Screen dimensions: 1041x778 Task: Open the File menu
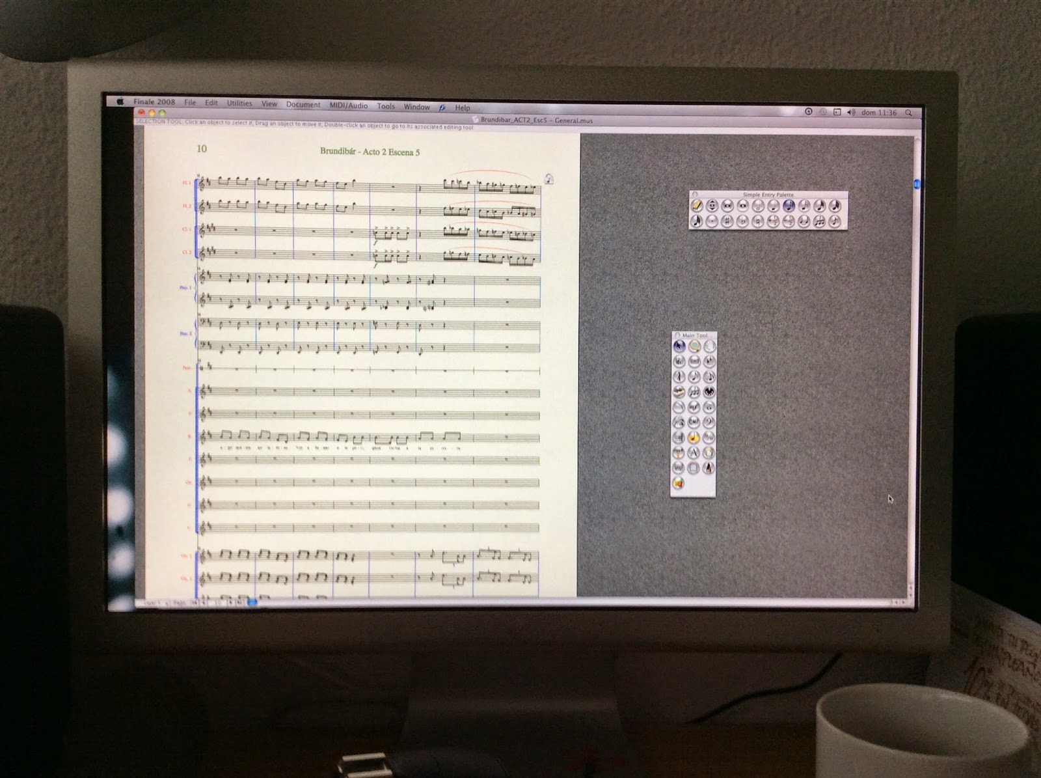point(190,103)
